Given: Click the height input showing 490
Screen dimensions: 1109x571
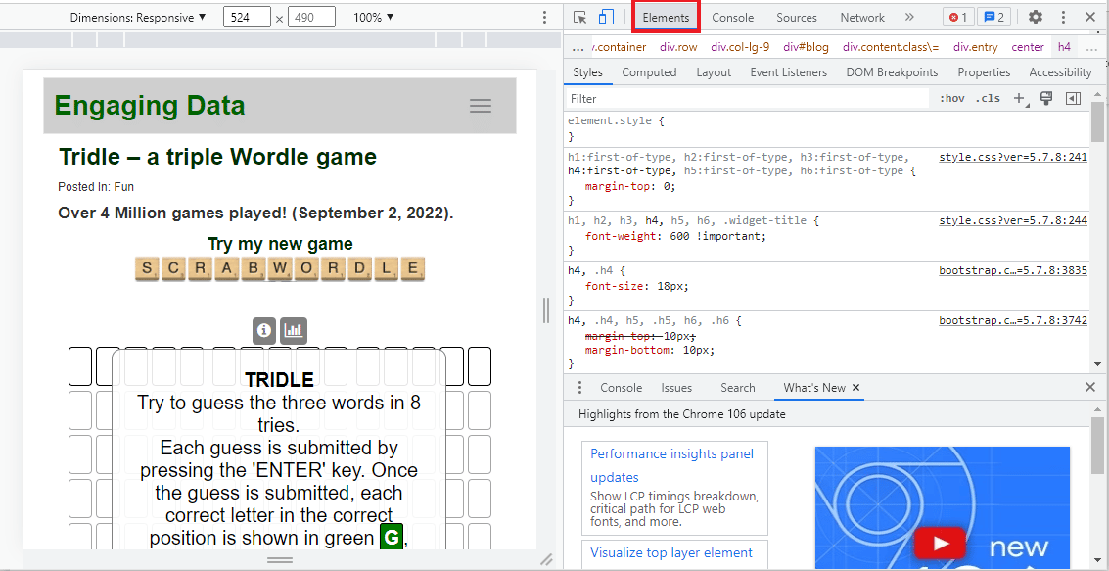Looking at the screenshot, I should 311,17.
